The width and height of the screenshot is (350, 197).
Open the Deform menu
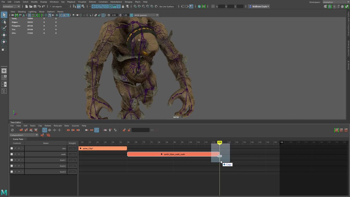92,2
